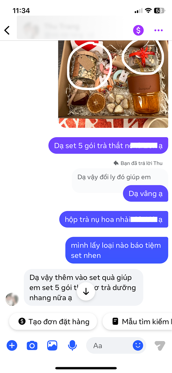The image size is (172, 373).
Task: Tap the back arrow to leave chat
Action: click(x=7, y=30)
